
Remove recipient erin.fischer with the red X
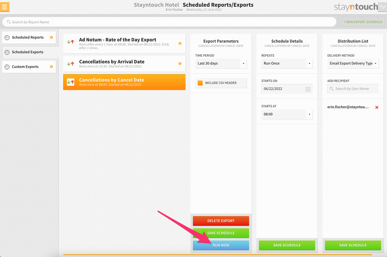(x=376, y=108)
